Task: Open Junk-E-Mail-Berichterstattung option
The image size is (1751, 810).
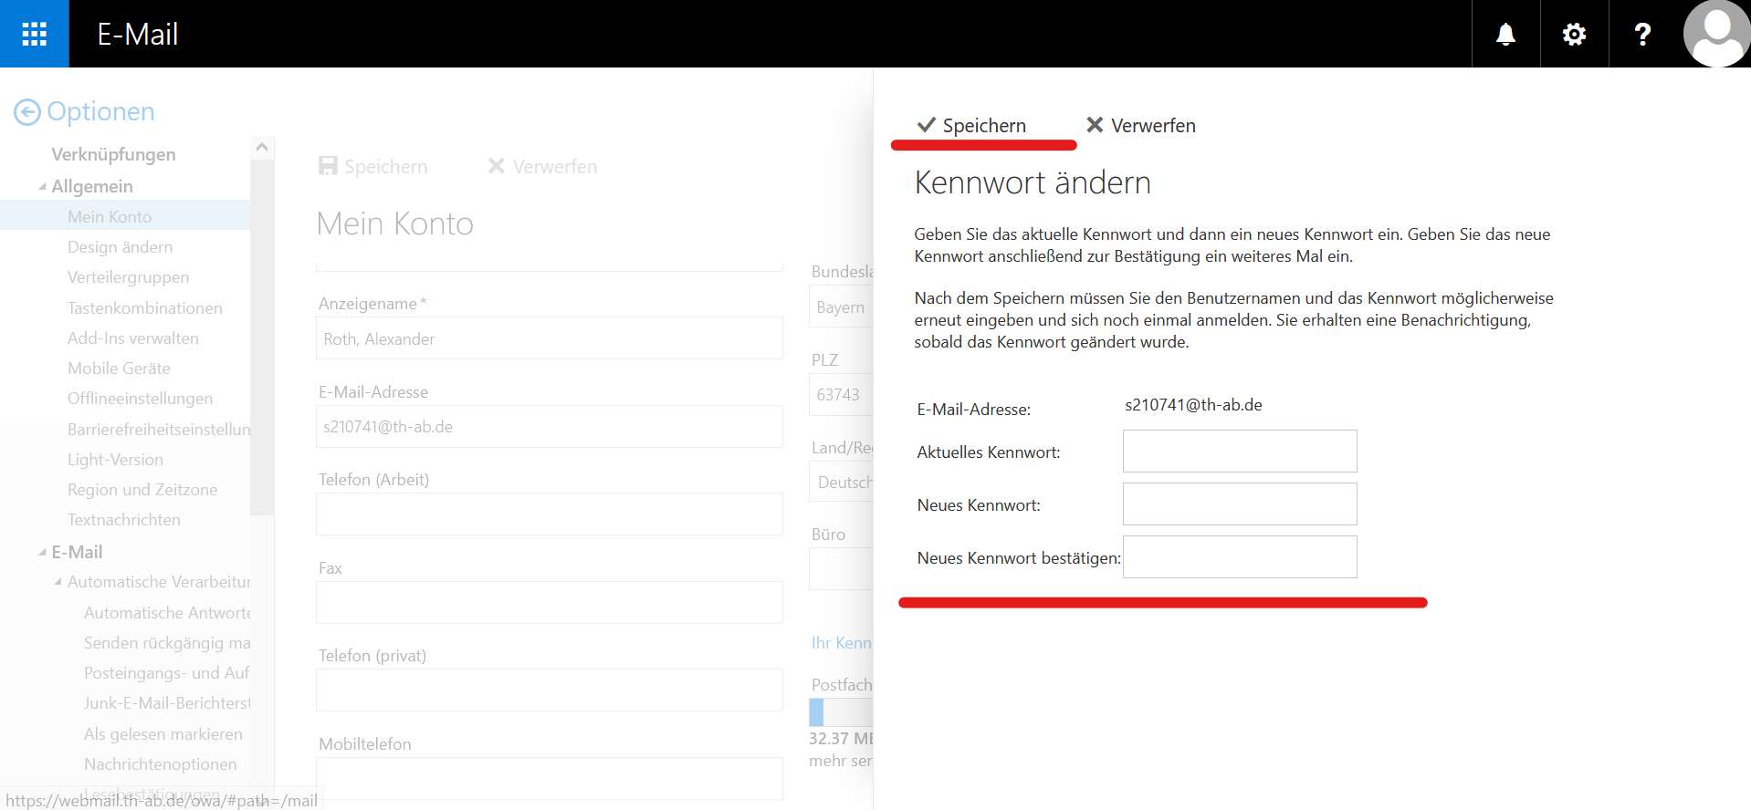Action: (x=167, y=702)
